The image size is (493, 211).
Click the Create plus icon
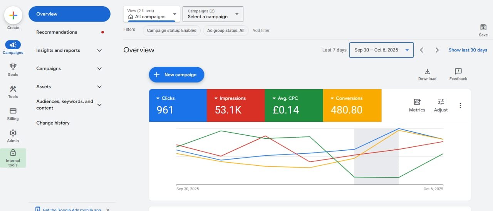(x=13, y=16)
